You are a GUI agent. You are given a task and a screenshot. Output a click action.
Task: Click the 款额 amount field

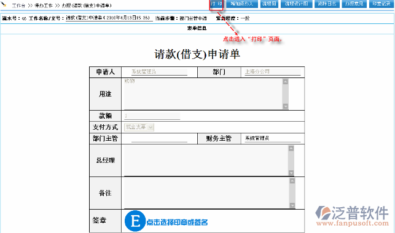coord(152,116)
